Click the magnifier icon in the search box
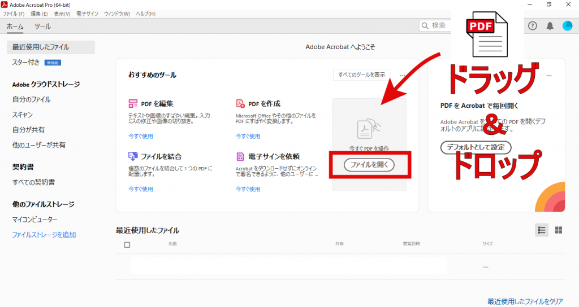This screenshot has width=579, height=307. point(425,25)
